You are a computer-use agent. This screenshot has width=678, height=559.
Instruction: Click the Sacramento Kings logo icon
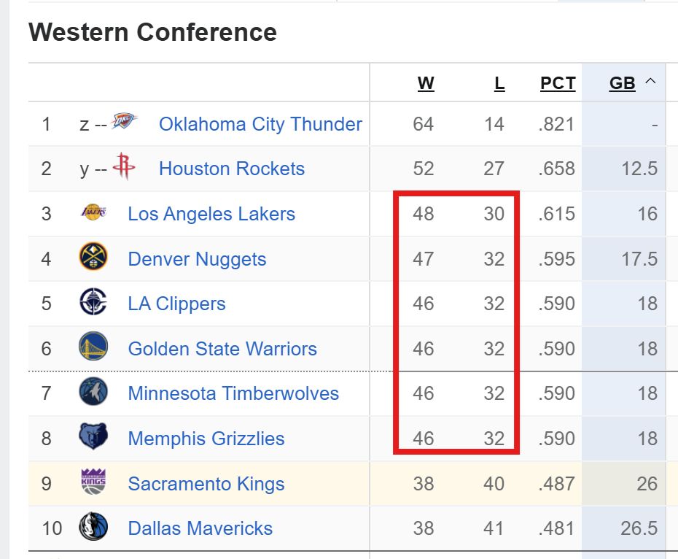(x=93, y=482)
